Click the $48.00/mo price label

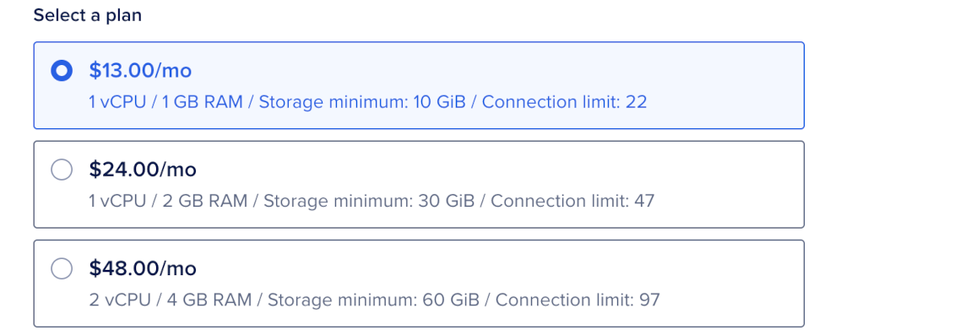[x=143, y=268]
